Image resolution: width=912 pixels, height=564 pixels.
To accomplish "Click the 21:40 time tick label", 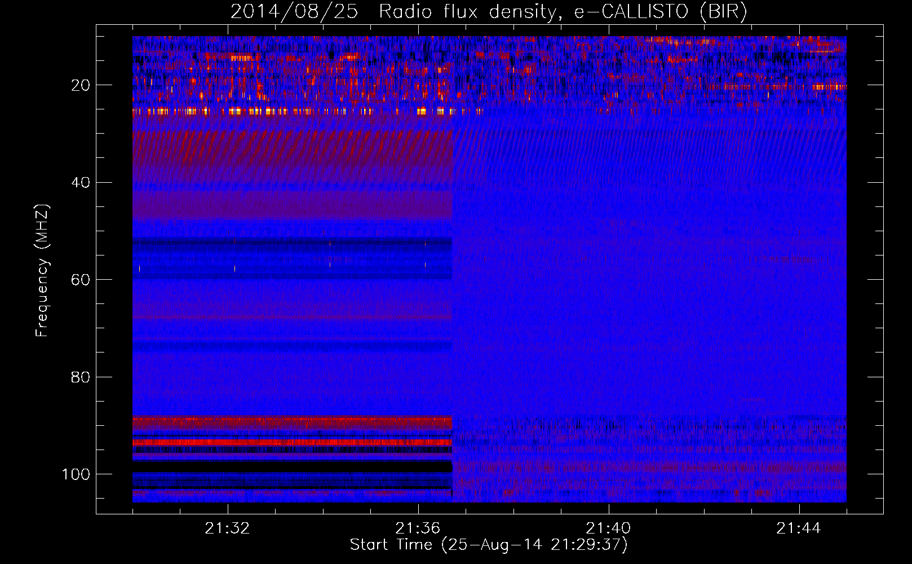I will (x=608, y=528).
